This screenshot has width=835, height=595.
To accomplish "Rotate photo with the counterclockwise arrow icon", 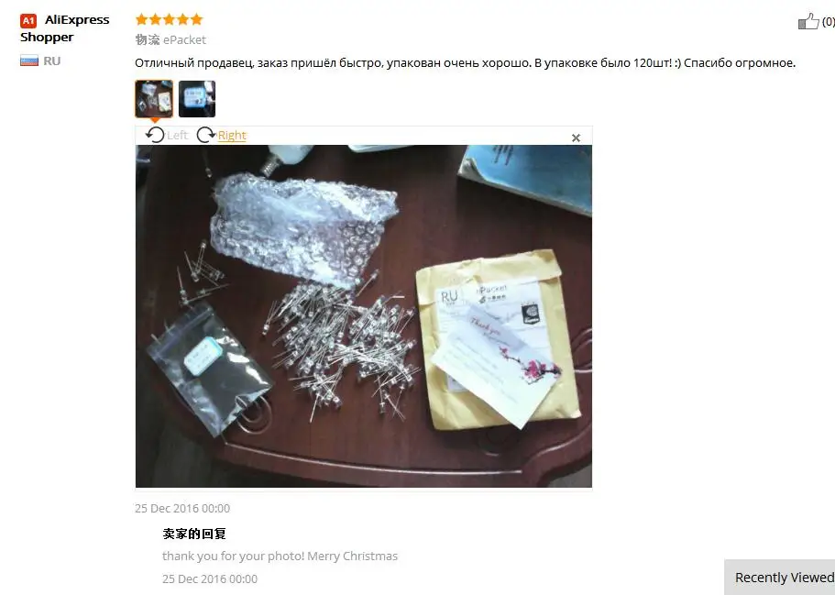I will click(x=155, y=136).
